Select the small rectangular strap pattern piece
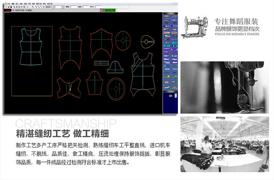This screenshot has height=180, width=274. tap(101, 63)
